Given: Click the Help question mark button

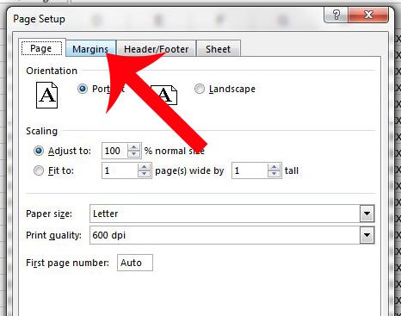Looking at the screenshot, I should (x=336, y=15).
